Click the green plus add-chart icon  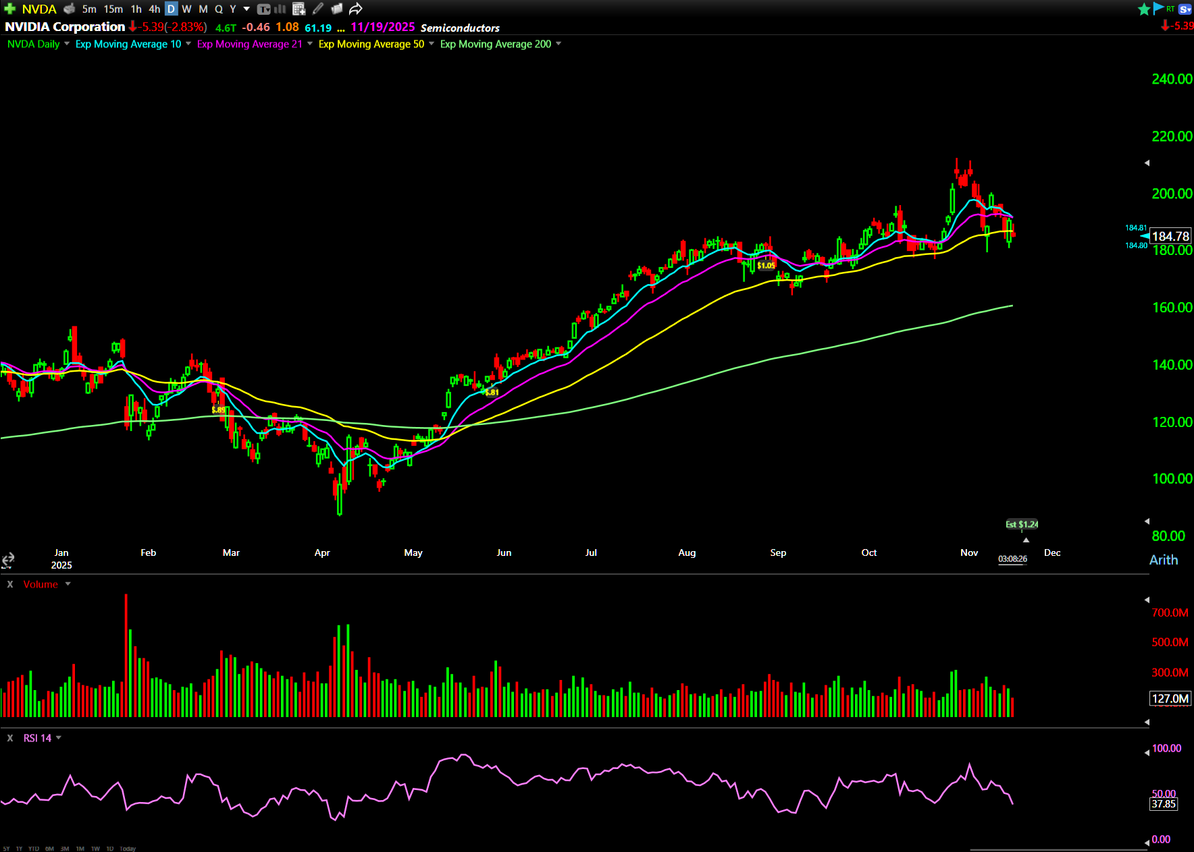pyautogui.click(x=9, y=9)
